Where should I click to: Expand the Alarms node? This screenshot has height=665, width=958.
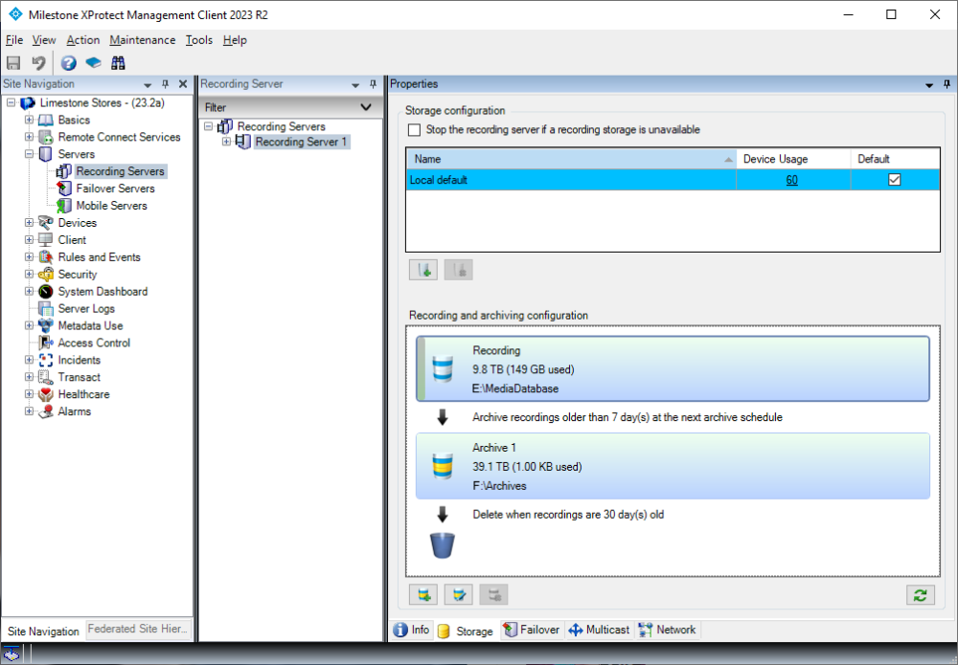(x=29, y=411)
